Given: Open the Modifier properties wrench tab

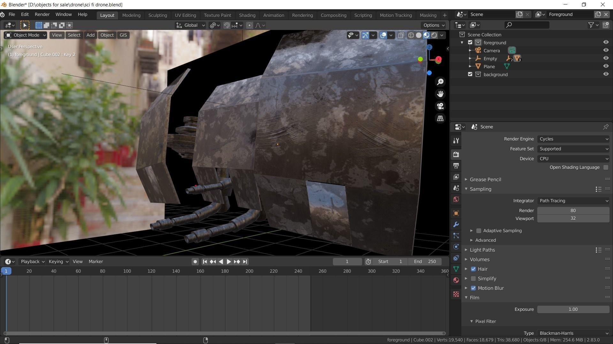Looking at the screenshot, I should click(456, 225).
